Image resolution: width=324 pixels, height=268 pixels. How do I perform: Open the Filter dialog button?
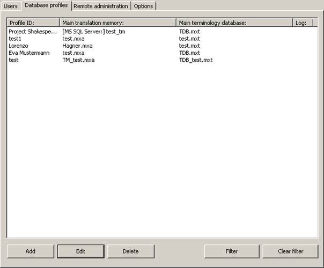point(232,251)
